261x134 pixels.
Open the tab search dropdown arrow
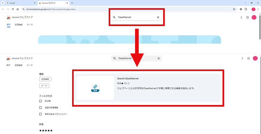(x=3, y=3)
